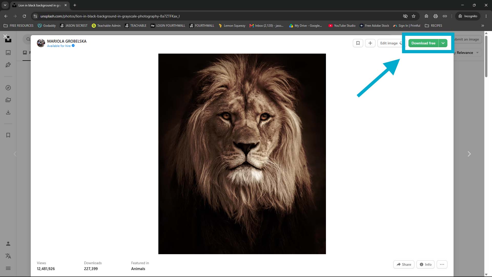Show hidden bookmarks with the double chevron
This screenshot has width=492, height=277.
coord(483,26)
